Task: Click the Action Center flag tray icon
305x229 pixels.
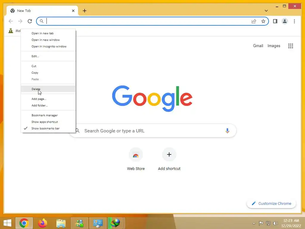Action: point(261,223)
